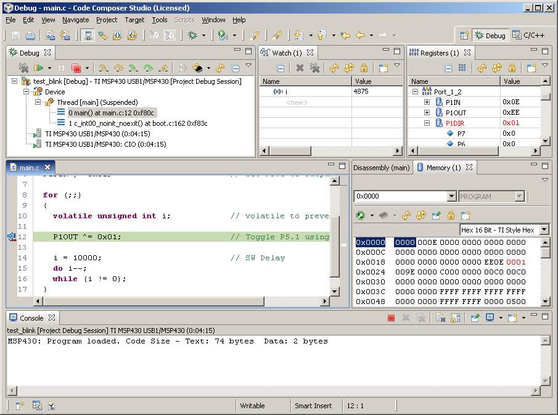Click the Next Annotation arrow icon in main toolbar
The width and height of the screenshot is (558, 415).
(x=298, y=35)
